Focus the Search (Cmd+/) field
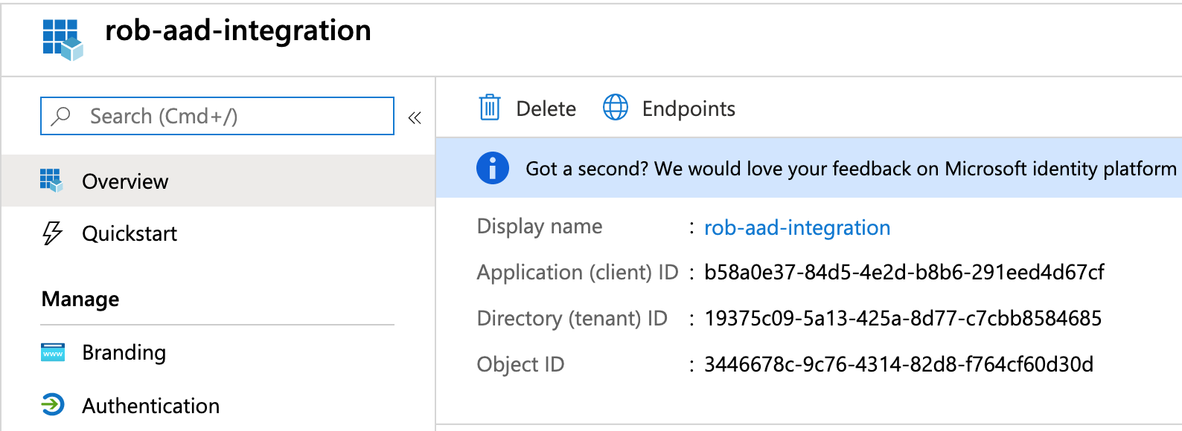This screenshot has width=1182, height=431. pos(217,116)
